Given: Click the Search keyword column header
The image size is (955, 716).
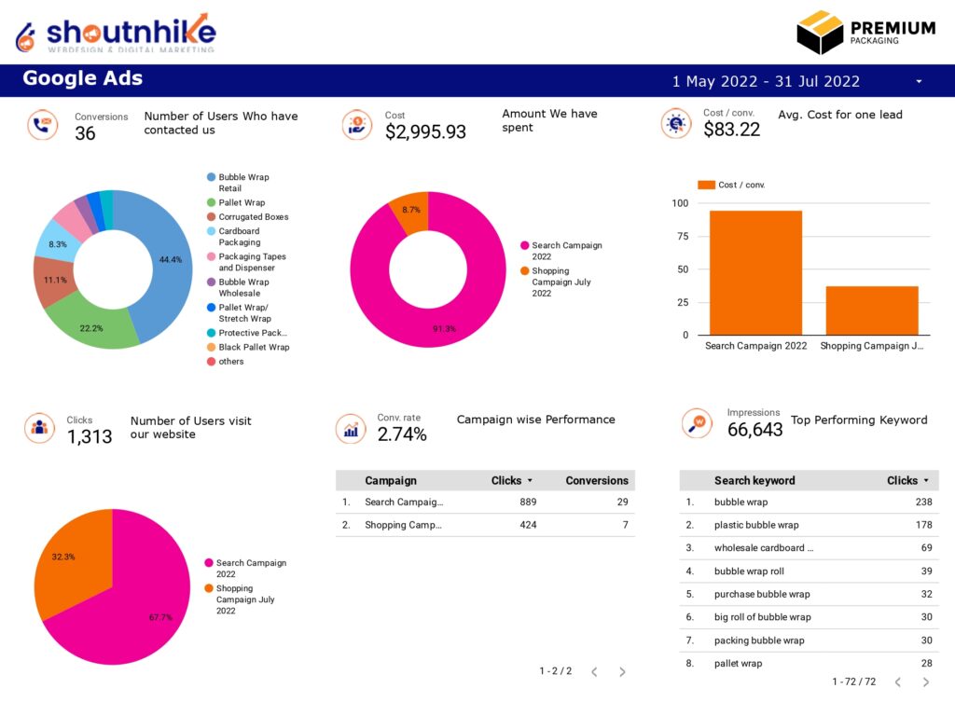Looking at the screenshot, I should (754, 480).
